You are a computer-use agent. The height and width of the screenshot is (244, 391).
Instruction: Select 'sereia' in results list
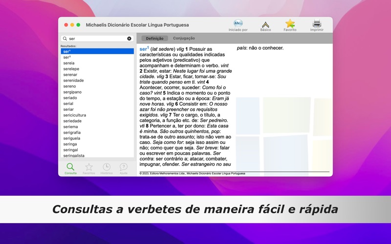[97, 63]
